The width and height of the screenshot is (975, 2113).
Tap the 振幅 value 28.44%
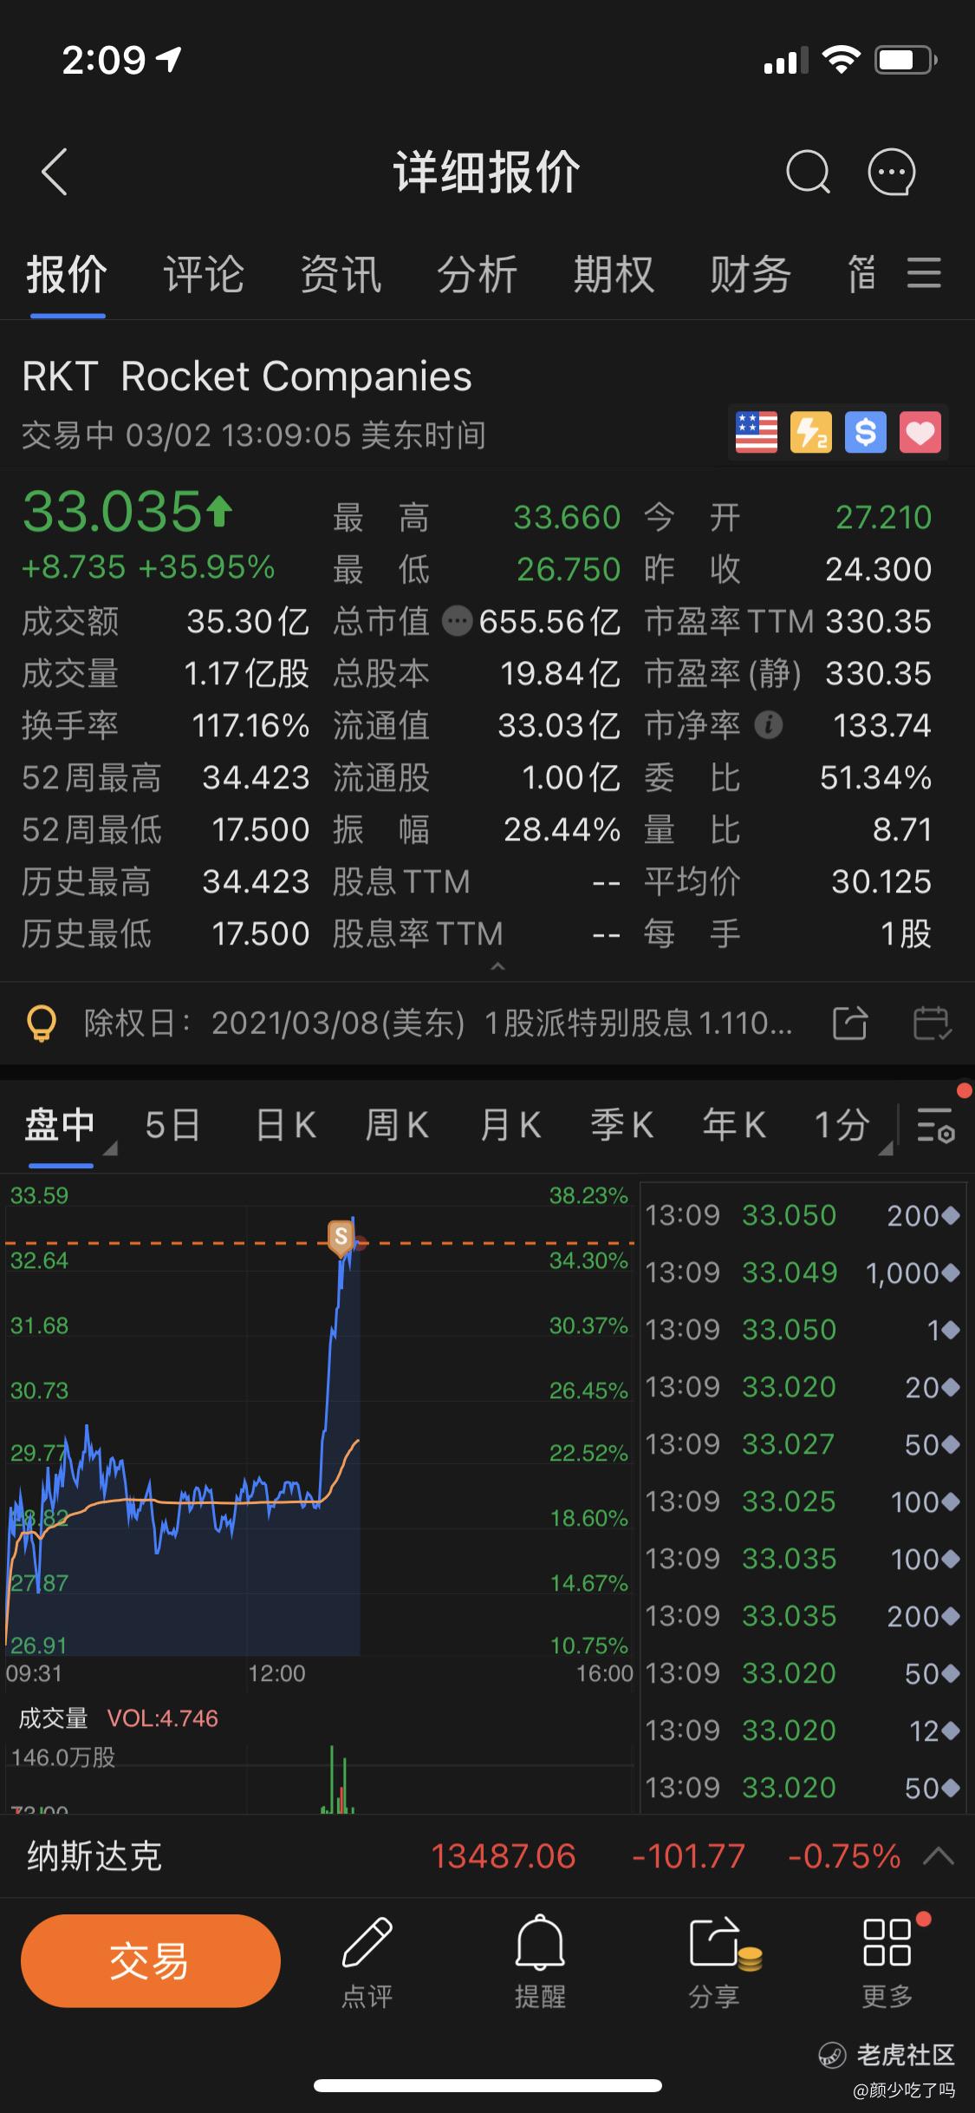(562, 830)
